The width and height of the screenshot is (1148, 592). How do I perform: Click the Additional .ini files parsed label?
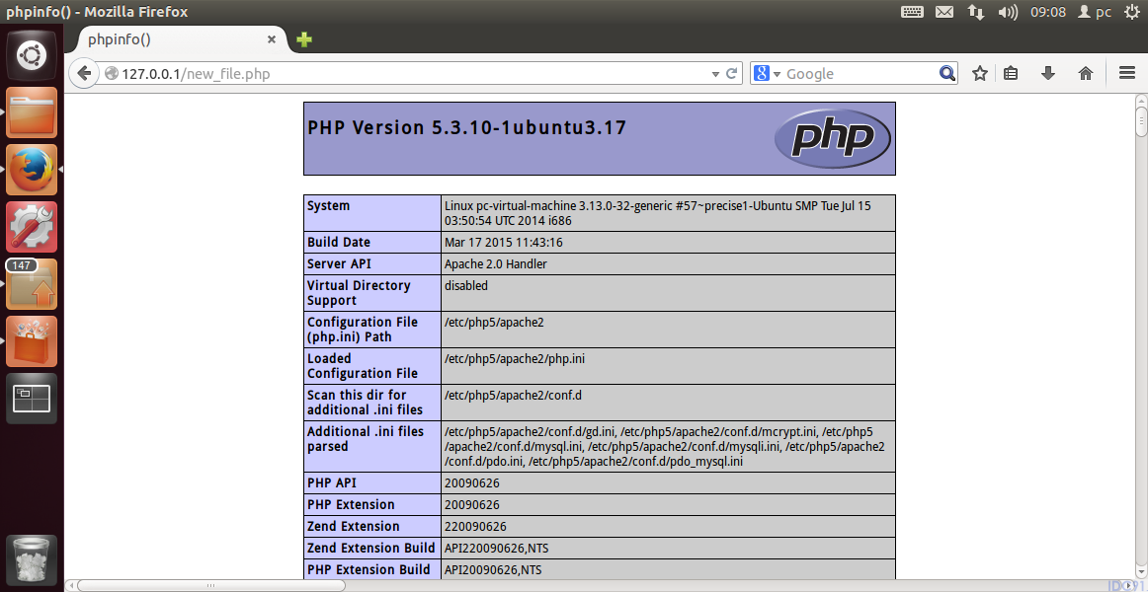click(366, 439)
